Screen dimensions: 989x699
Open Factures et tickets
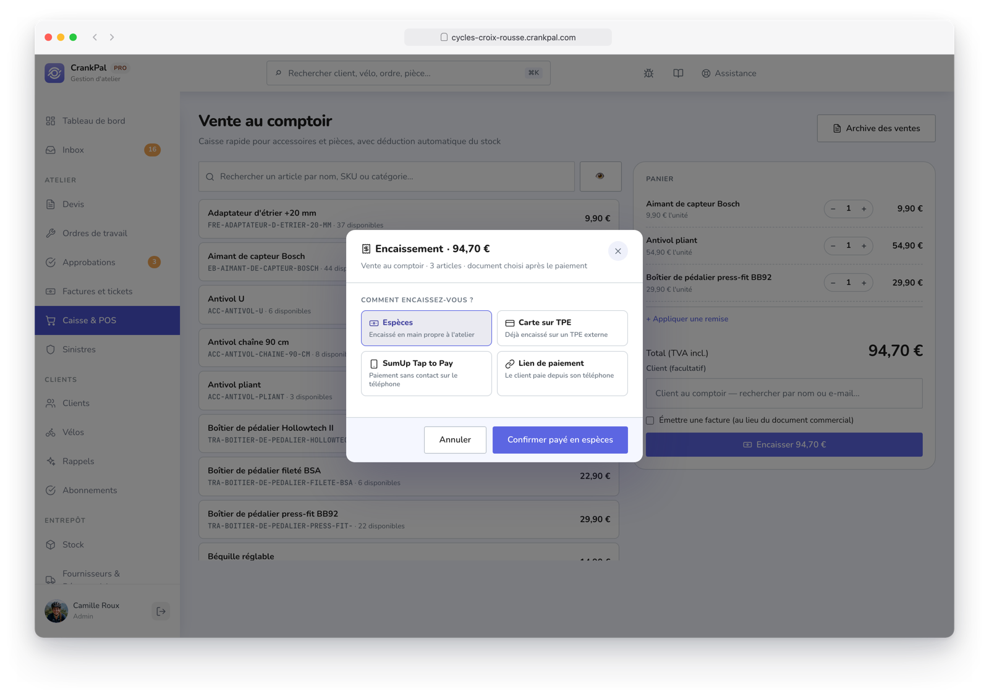[107, 291]
